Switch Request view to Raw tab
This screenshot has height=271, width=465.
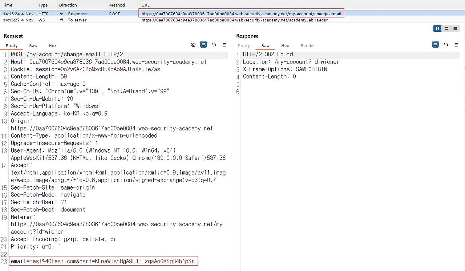(33, 45)
